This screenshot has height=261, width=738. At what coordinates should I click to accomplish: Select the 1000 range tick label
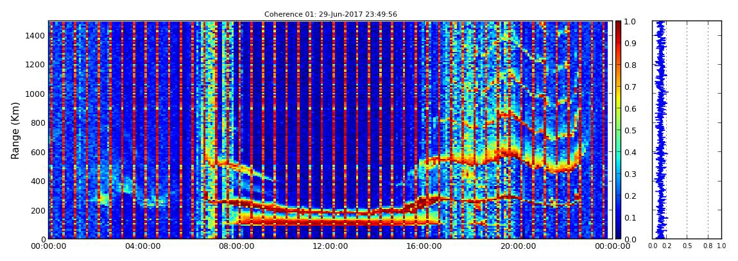(x=34, y=94)
